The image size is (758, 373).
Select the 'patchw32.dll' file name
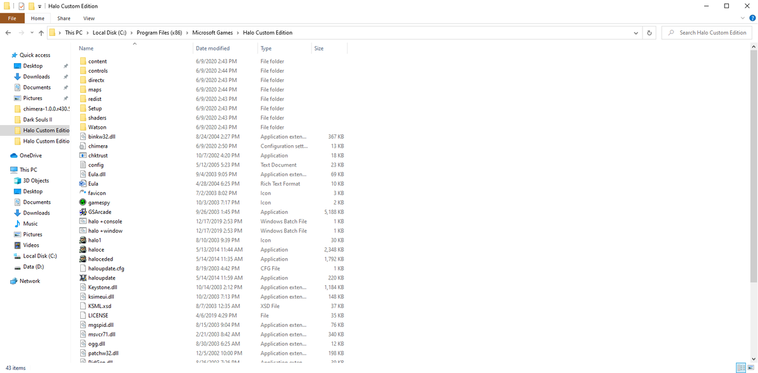pos(104,353)
